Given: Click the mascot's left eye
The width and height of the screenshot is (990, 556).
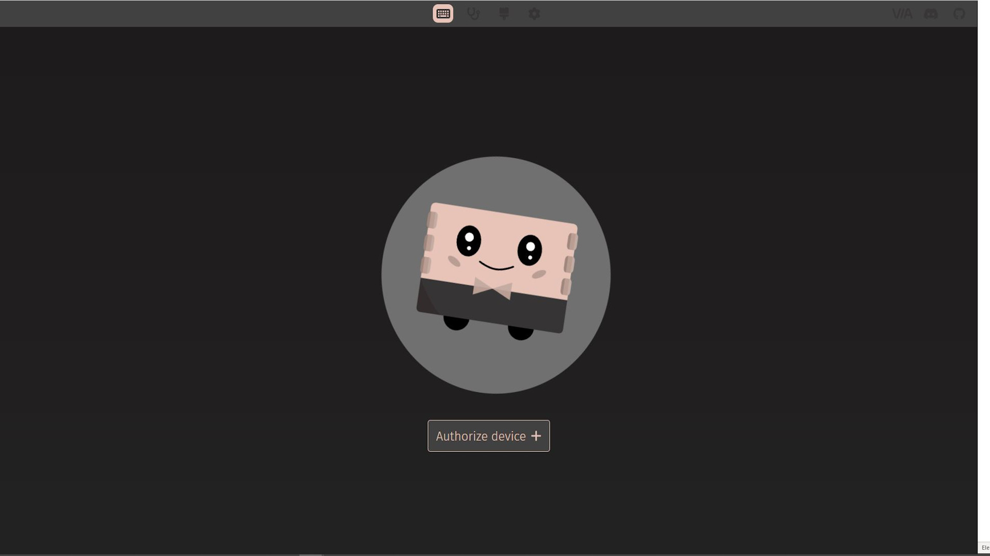Looking at the screenshot, I should [x=469, y=240].
